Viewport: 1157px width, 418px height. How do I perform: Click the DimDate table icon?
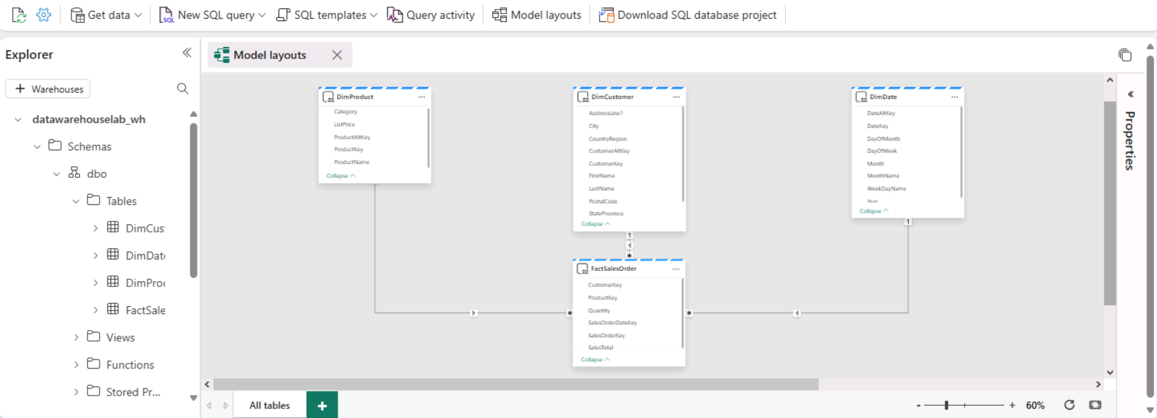coord(861,97)
